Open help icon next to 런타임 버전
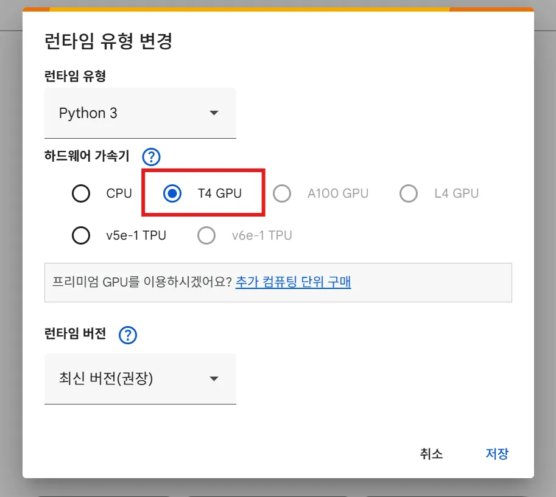The width and height of the screenshot is (556, 497). pos(128,335)
